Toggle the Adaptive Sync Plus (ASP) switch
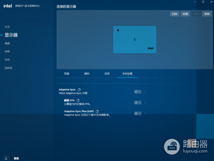The height and width of the screenshot is (161, 214). pos(138,113)
